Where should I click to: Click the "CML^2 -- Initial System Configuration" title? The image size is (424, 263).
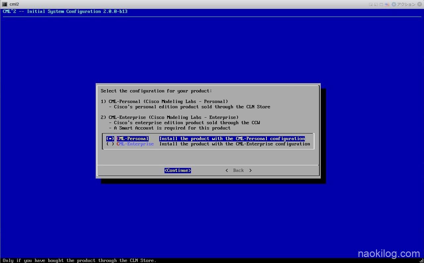point(65,11)
